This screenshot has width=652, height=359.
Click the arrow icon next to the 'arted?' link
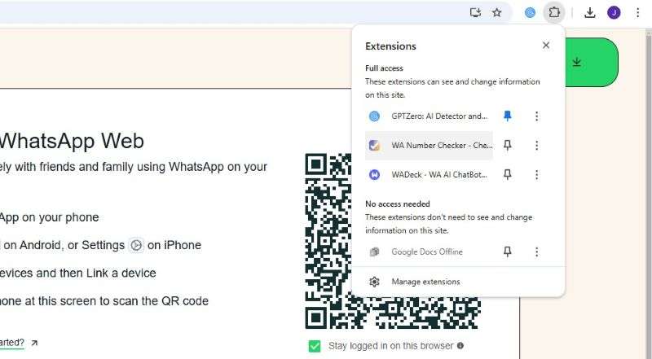coord(34,343)
